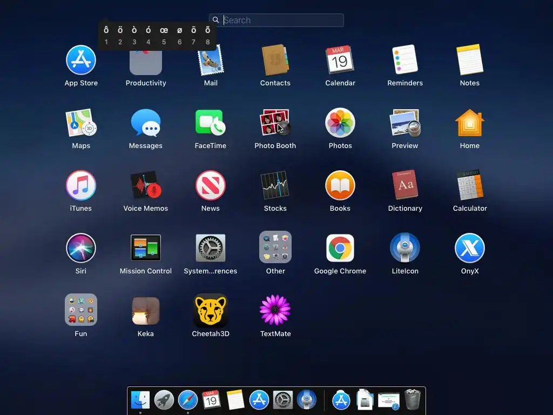Image resolution: width=553 pixels, height=415 pixels.
Task: Open Mission Control
Action: (146, 247)
